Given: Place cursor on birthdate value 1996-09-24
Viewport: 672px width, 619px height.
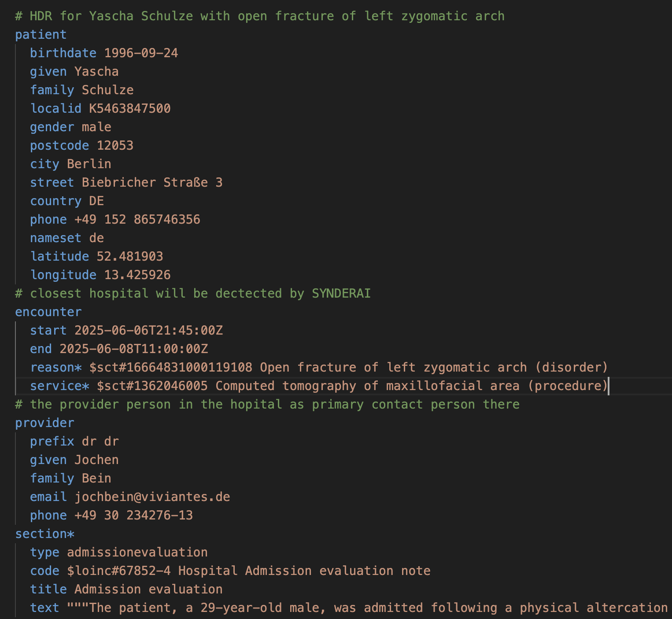Looking at the screenshot, I should pyautogui.click(x=141, y=53).
